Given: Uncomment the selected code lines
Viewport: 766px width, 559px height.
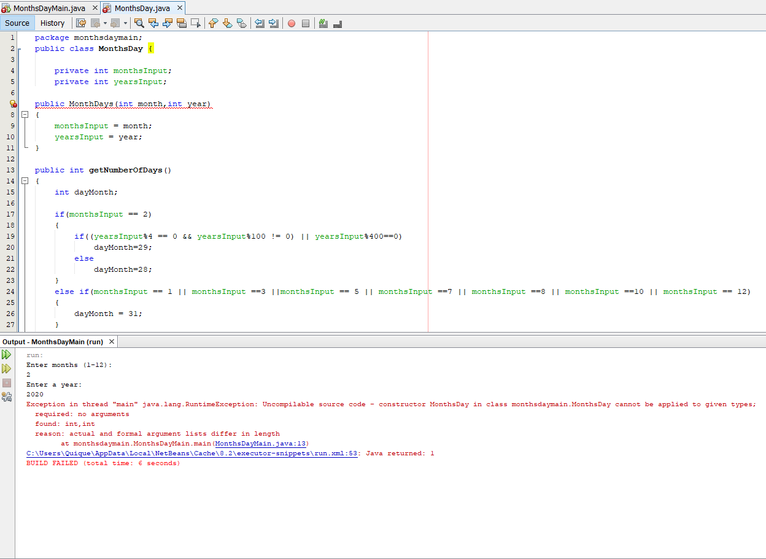Looking at the screenshot, I should coord(338,23).
